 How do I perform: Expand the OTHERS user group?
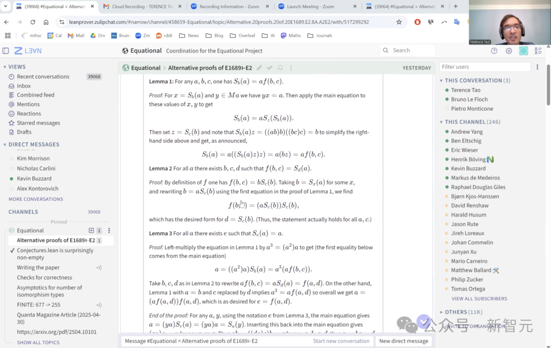click(x=441, y=312)
